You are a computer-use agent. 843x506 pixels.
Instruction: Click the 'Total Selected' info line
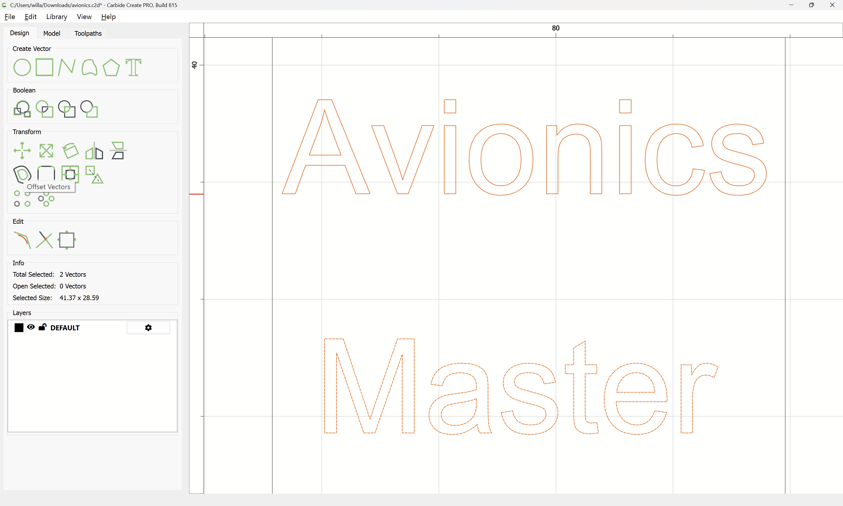tap(49, 274)
